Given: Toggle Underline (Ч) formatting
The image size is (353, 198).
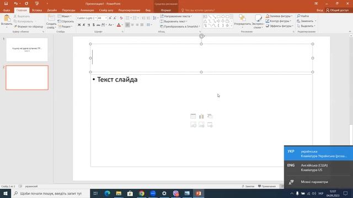Looking at the screenshot, I should (x=89, y=25).
